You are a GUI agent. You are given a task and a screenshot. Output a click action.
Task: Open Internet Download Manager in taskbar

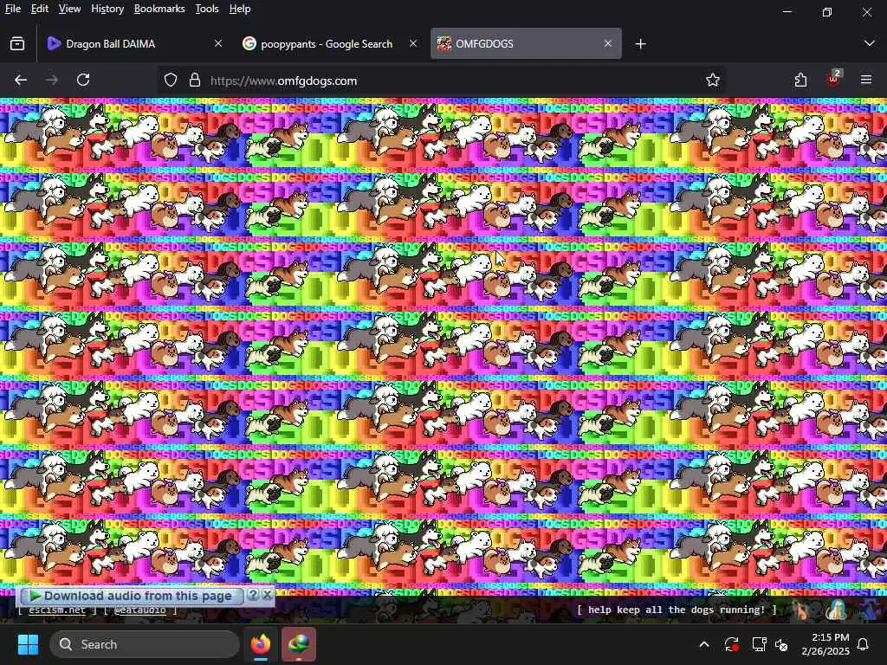[x=299, y=644]
